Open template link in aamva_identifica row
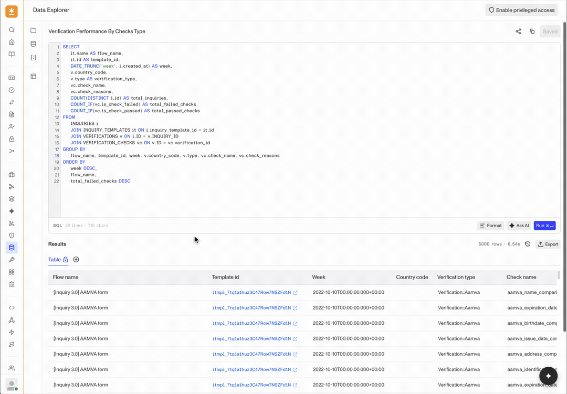The width and height of the screenshot is (567, 394). tap(255, 369)
